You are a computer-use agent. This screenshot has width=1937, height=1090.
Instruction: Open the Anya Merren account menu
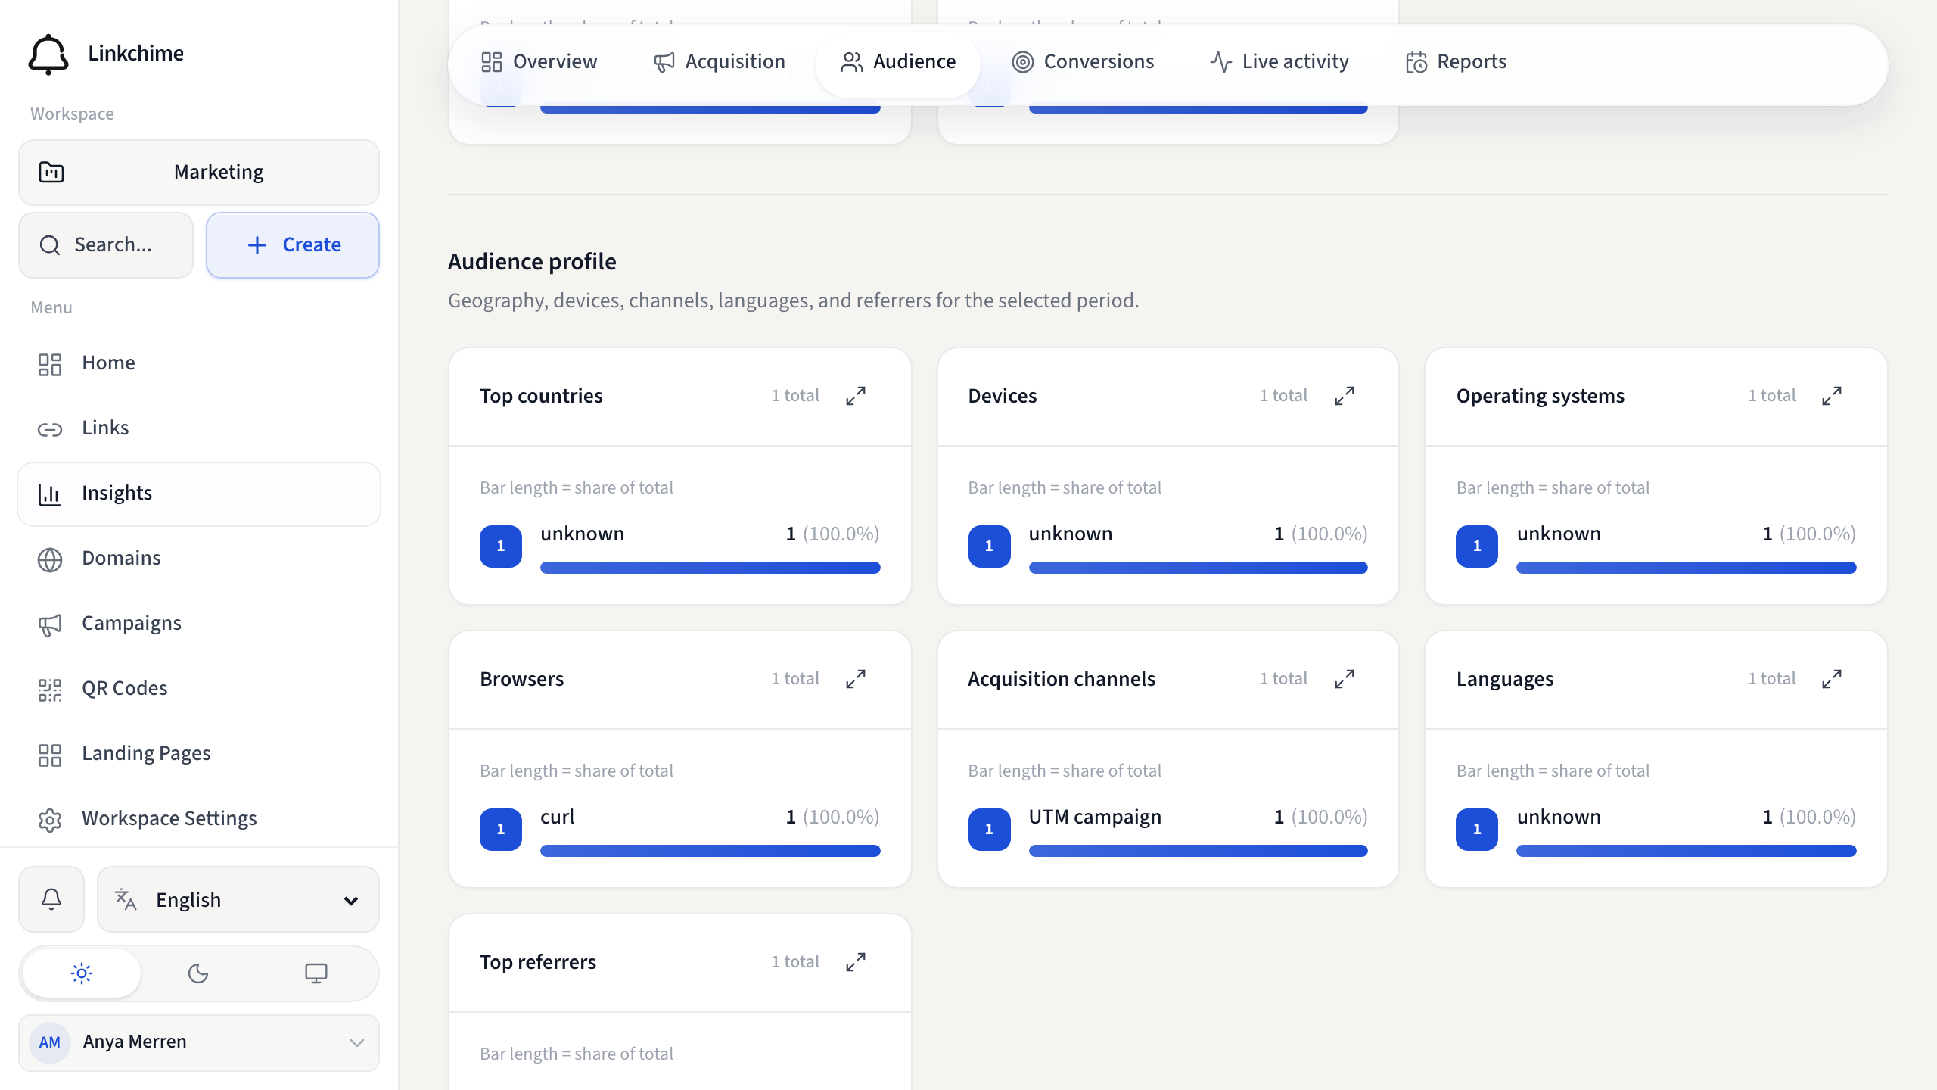click(199, 1042)
